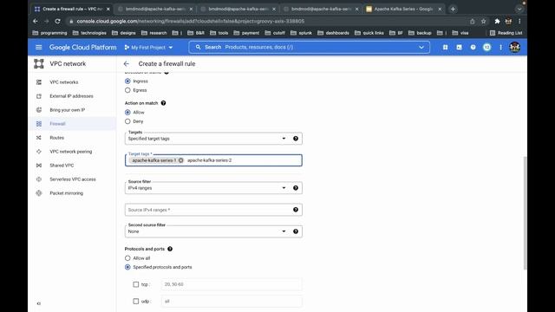The image size is (555, 312).
Task: Open the header Help question mark
Action: [473, 47]
